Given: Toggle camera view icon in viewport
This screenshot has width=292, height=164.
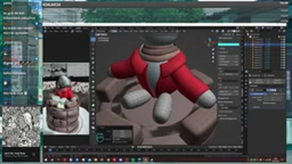Looking at the screenshot, I should pos(213,58).
